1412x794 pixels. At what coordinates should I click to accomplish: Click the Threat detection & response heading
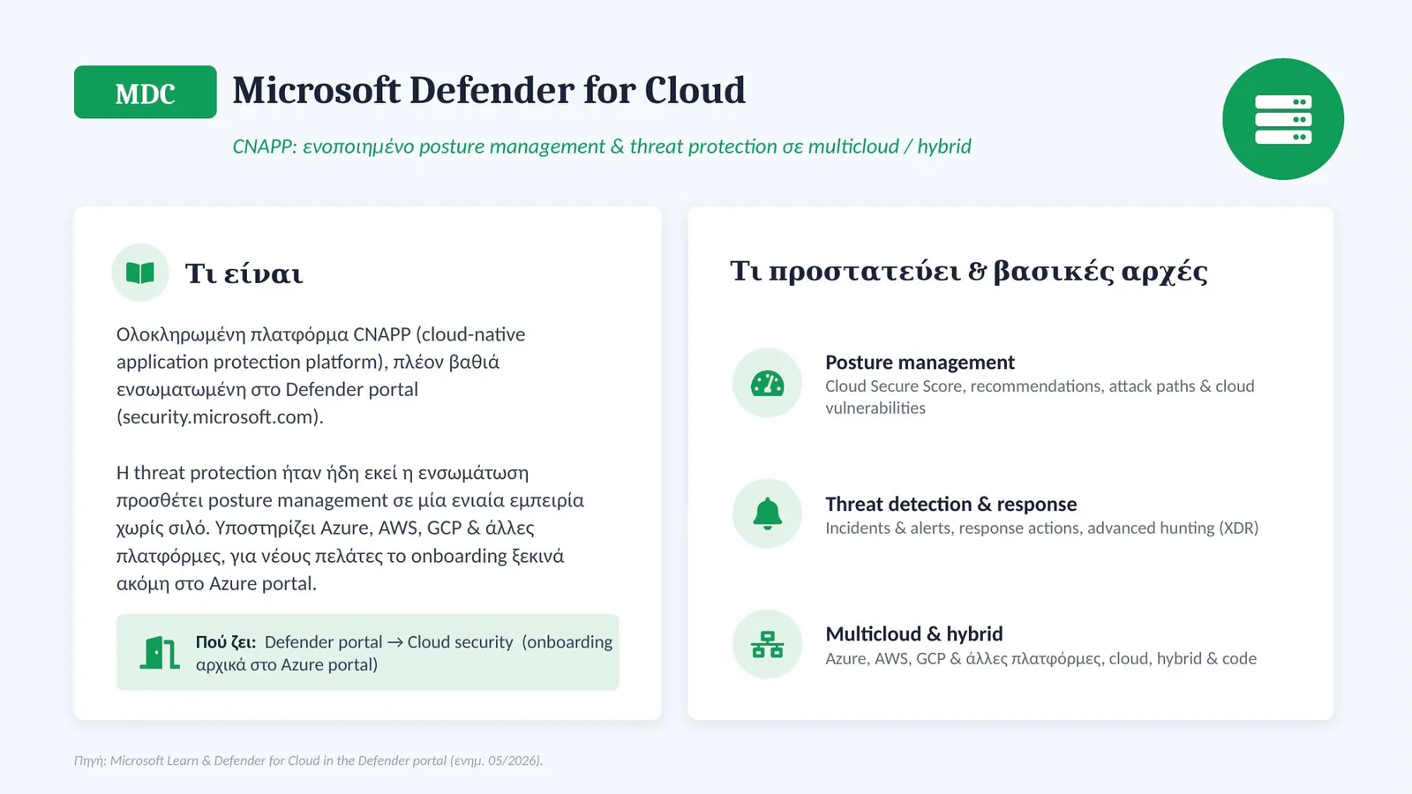tap(950, 504)
